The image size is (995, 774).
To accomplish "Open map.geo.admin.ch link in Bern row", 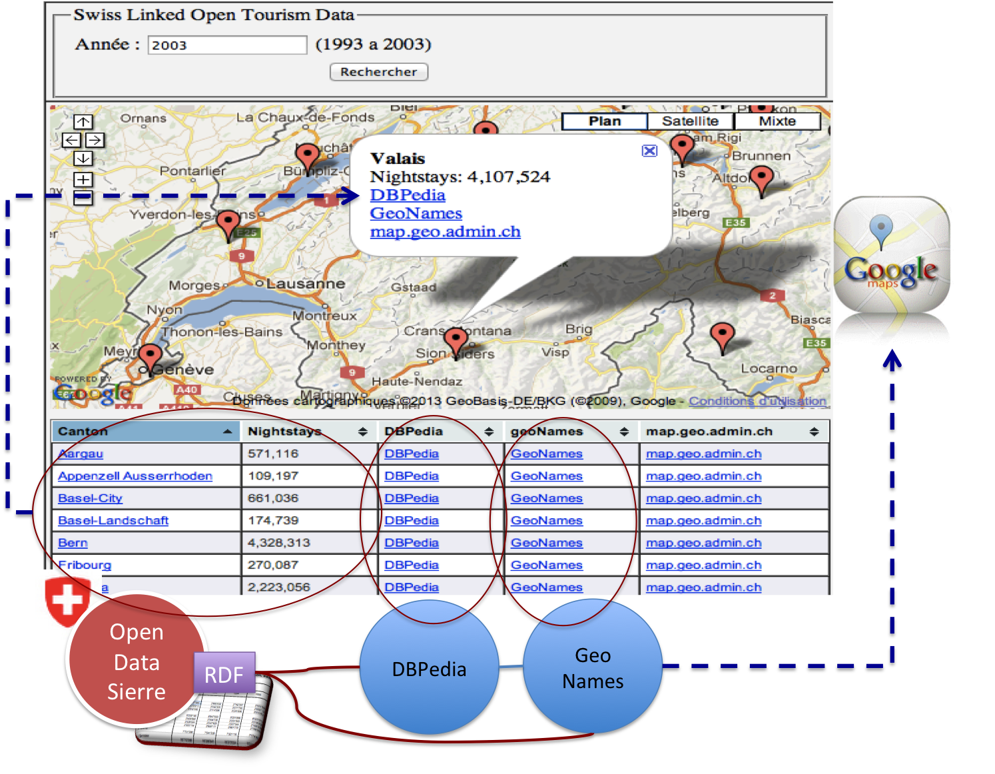I will click(704, 543).
